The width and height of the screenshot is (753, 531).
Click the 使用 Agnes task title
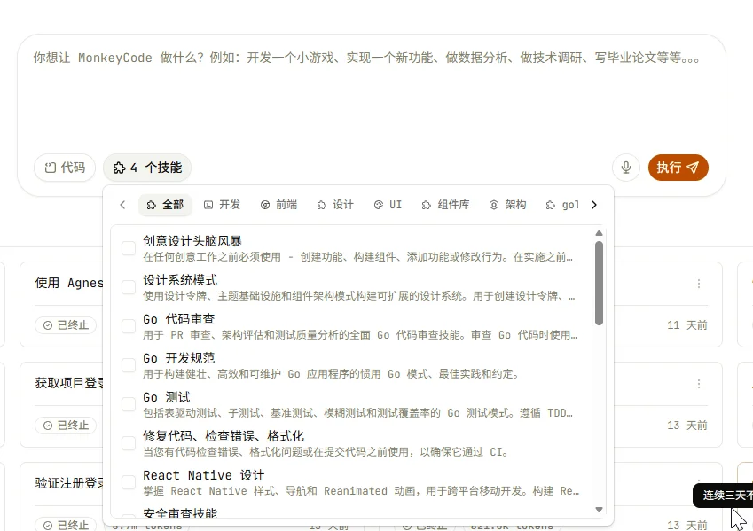69,284
